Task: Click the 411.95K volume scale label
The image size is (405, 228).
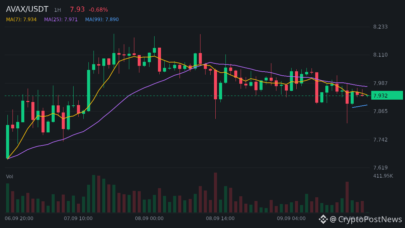Action: point(383,176)
